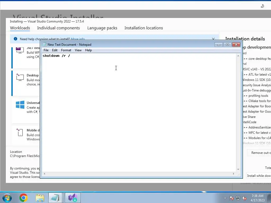Click Notepad vertical scrollbar down arrow

point(238,169)
